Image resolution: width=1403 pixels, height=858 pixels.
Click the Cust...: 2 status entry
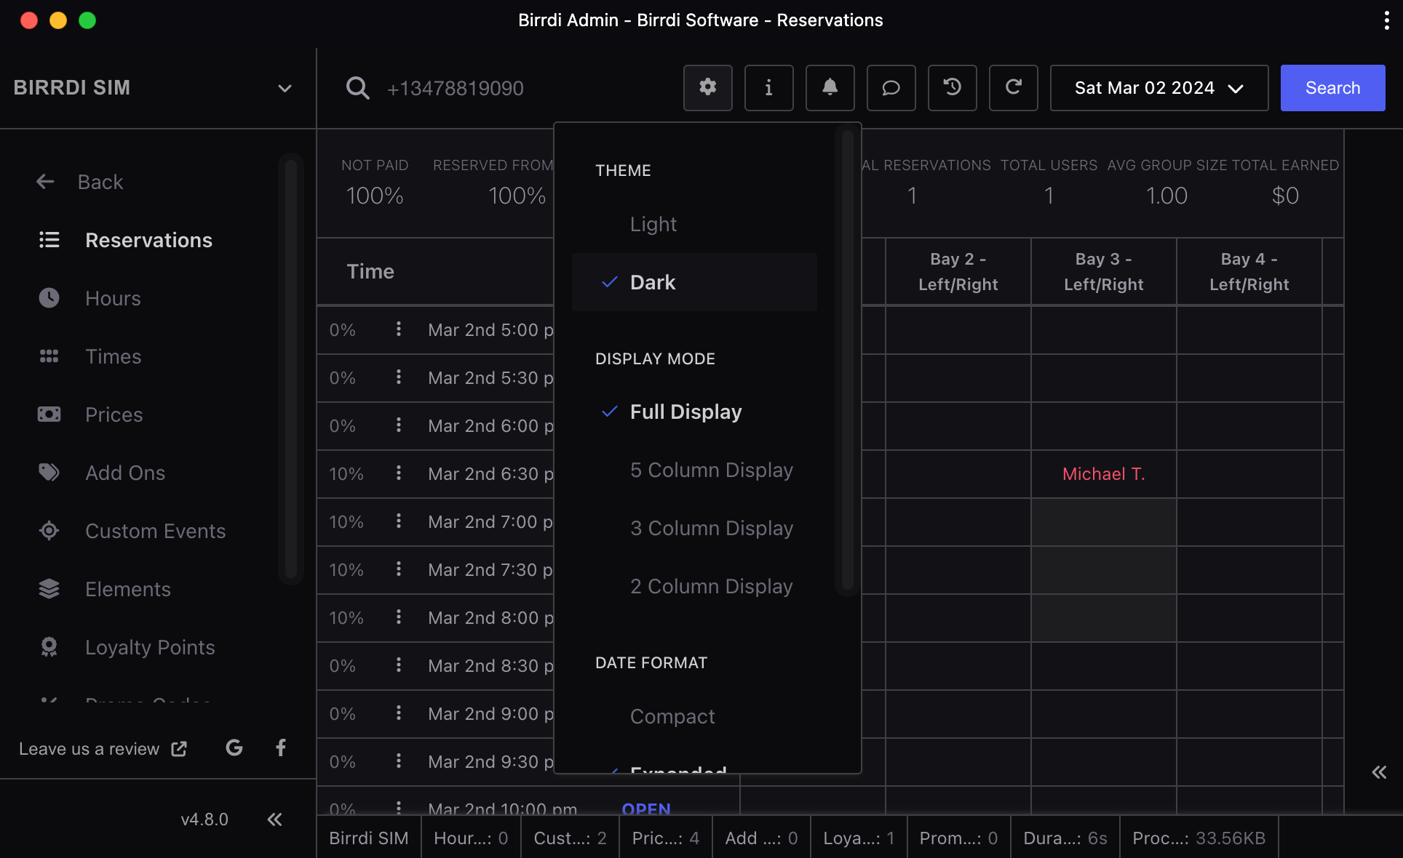click(570, 838)
